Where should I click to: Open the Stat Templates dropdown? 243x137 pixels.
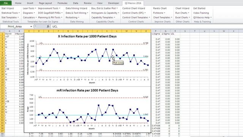click(10, 18)
